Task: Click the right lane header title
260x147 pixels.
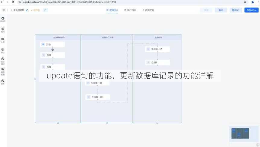Action: [158, 37]
